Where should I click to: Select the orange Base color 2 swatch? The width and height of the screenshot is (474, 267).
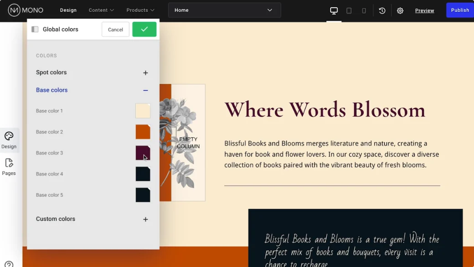(143, 132)
